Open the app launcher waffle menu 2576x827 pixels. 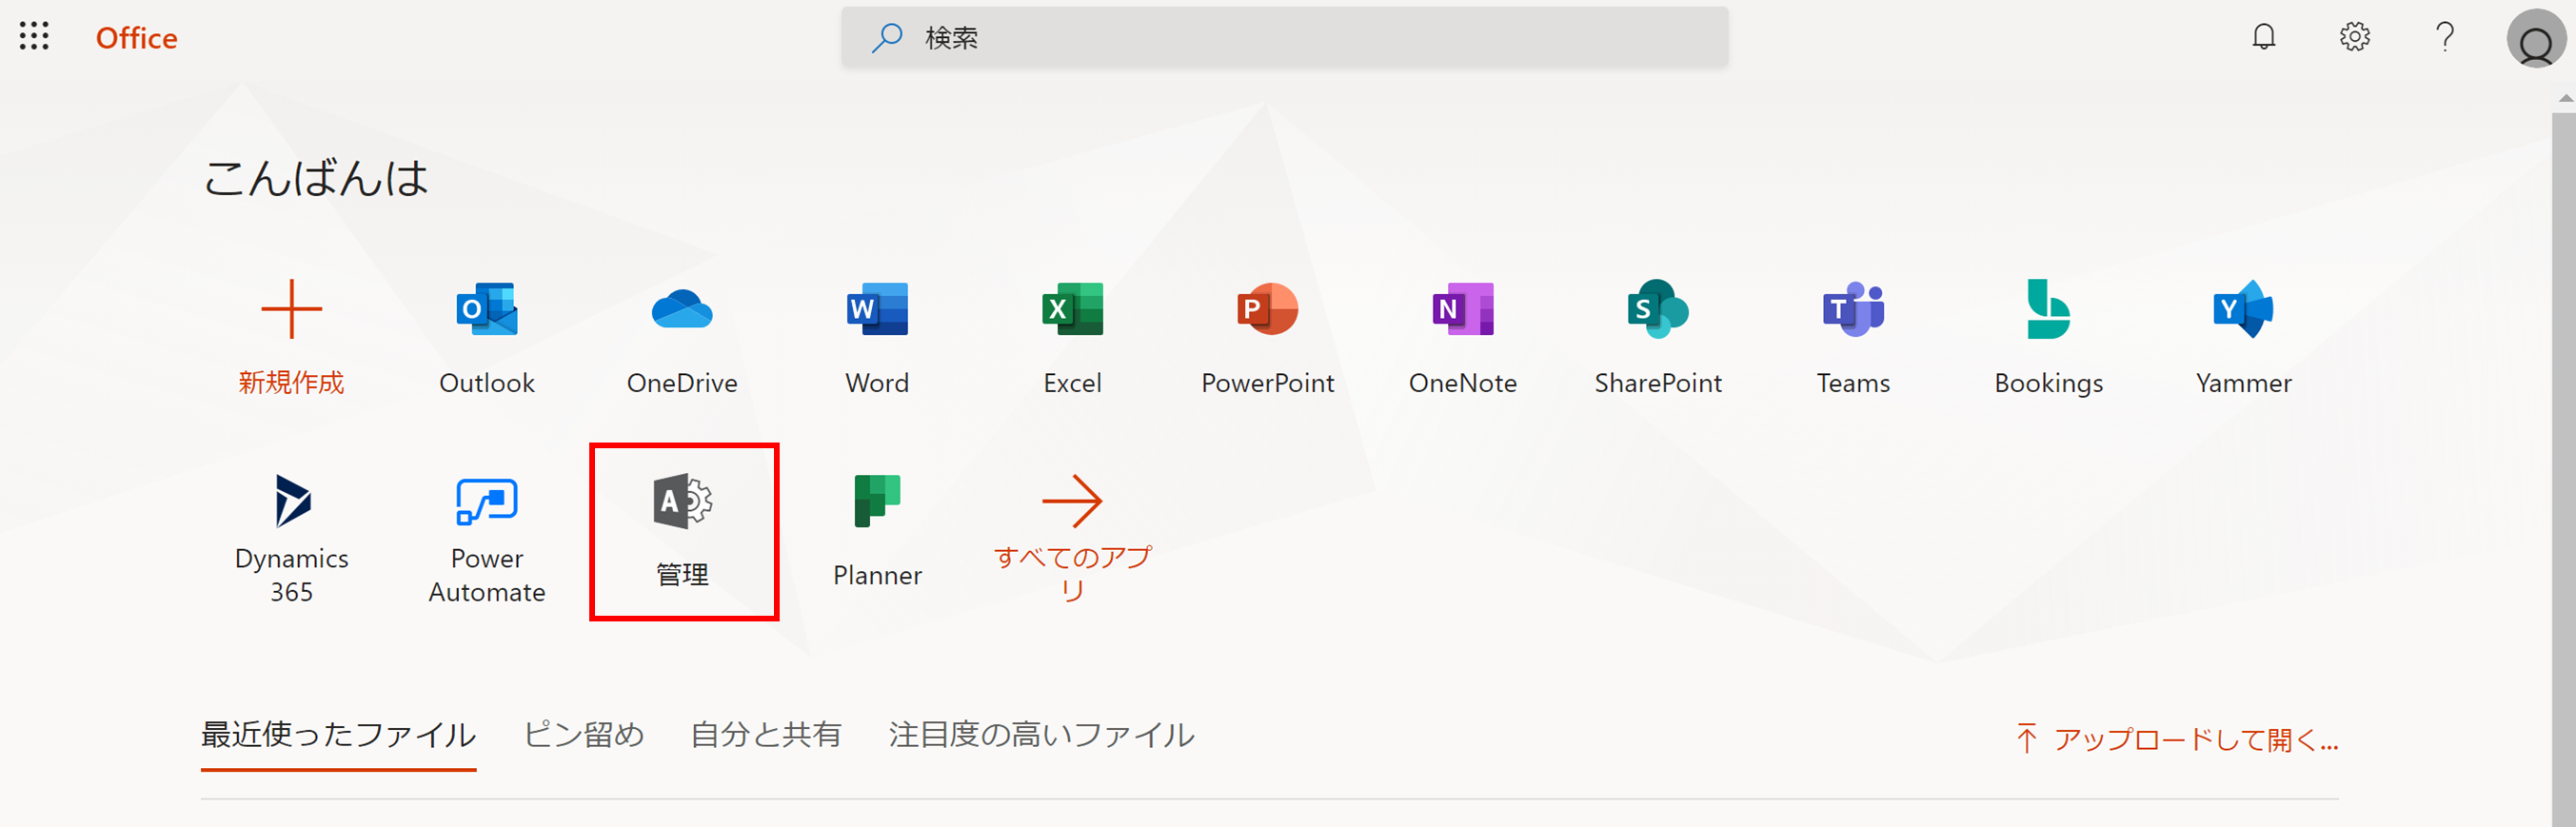coord(34,37)
